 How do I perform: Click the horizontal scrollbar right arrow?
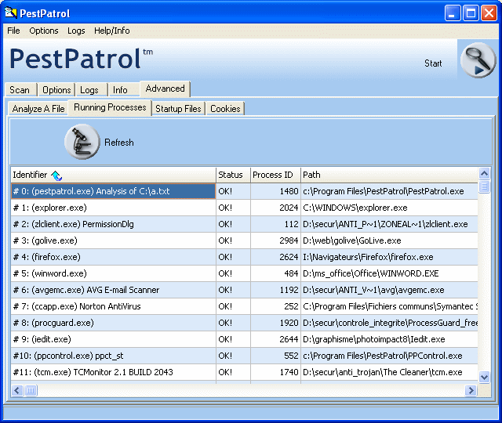click(471, 390)
